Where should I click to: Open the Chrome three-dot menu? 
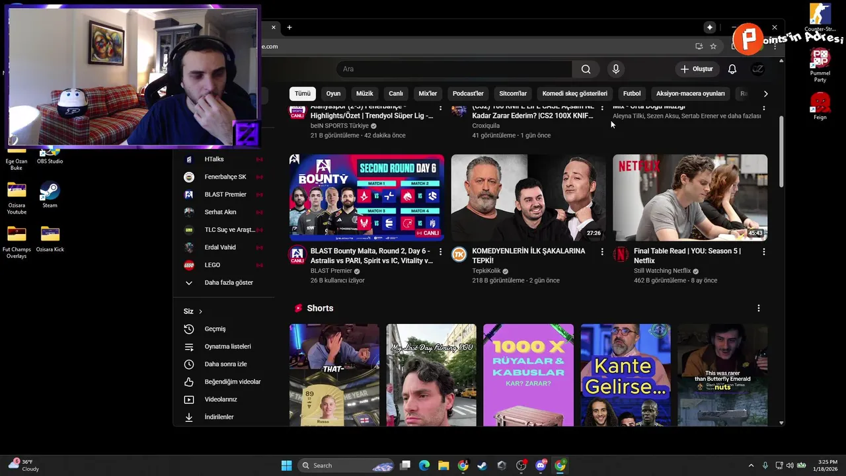click(775, 46)
